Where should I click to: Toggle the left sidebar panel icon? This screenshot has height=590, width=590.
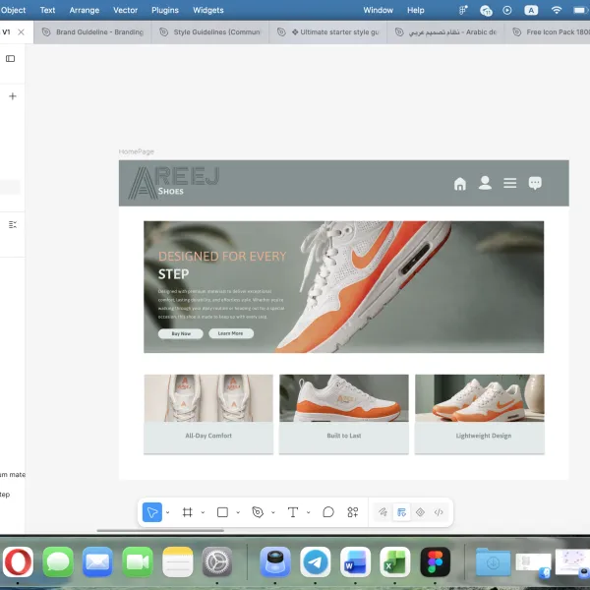[10, 58]
